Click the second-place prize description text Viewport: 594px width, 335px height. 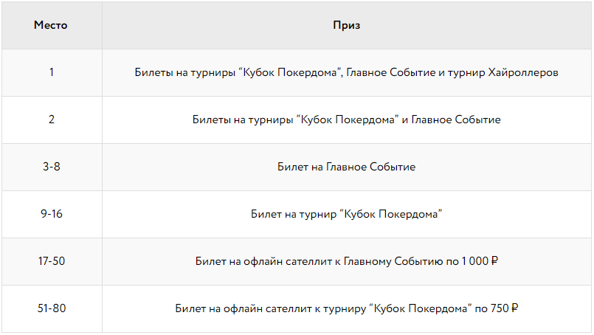346,120
